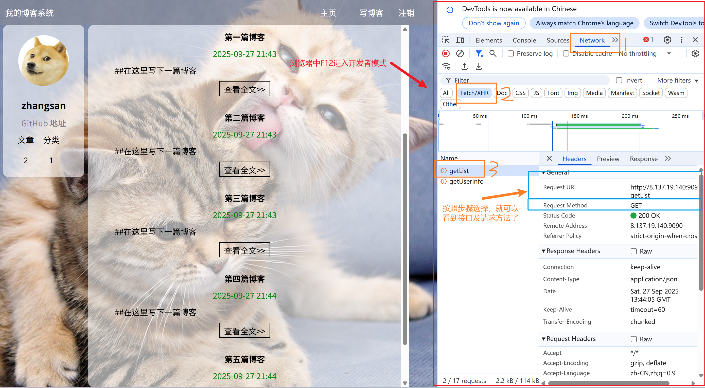Image resolution: width=705 pixels, height=388 pixels.
Task: Open Network panel settings gear
Action: tap(695, 53)
